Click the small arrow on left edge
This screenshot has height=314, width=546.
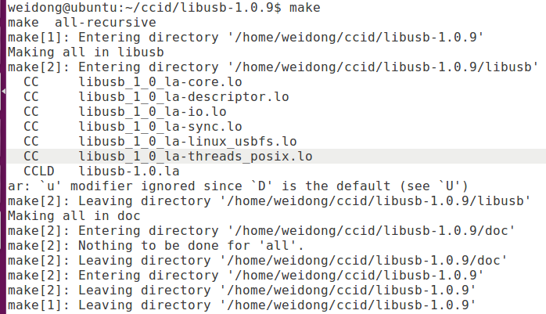(x=3, y=92)
